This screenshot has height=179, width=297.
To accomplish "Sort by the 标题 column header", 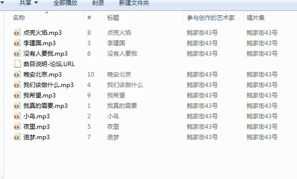I will coord(113,18).
